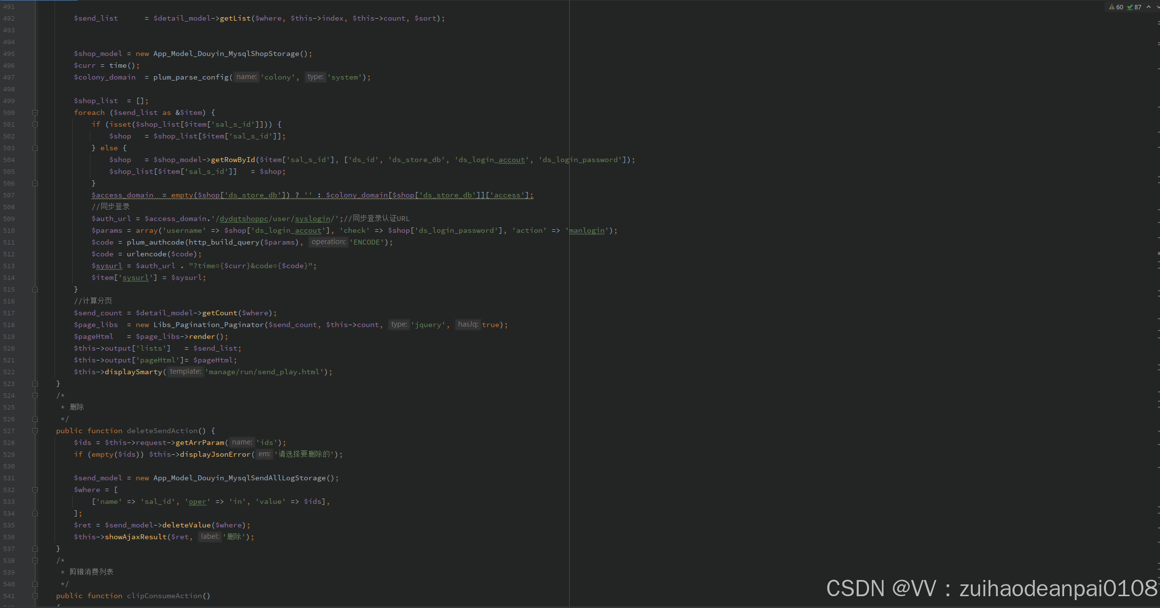
Task: Toggle breakpoint at line number 504
Action: [9, 160]
